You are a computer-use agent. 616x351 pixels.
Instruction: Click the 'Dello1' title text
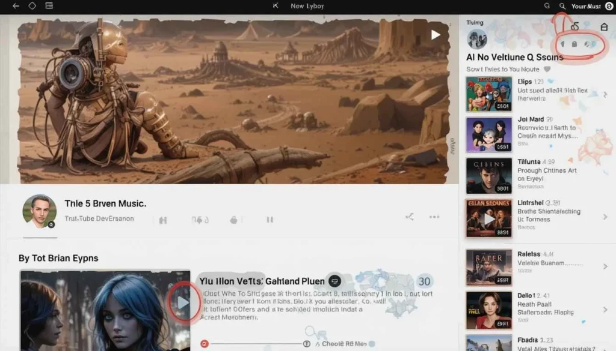pos(526,295)
